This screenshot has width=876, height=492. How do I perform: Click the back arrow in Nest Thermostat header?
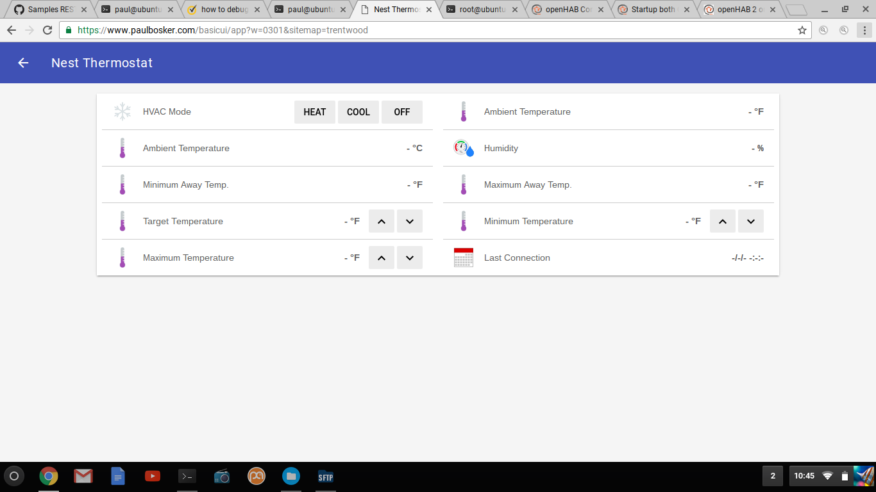click(x=23, y=63)
